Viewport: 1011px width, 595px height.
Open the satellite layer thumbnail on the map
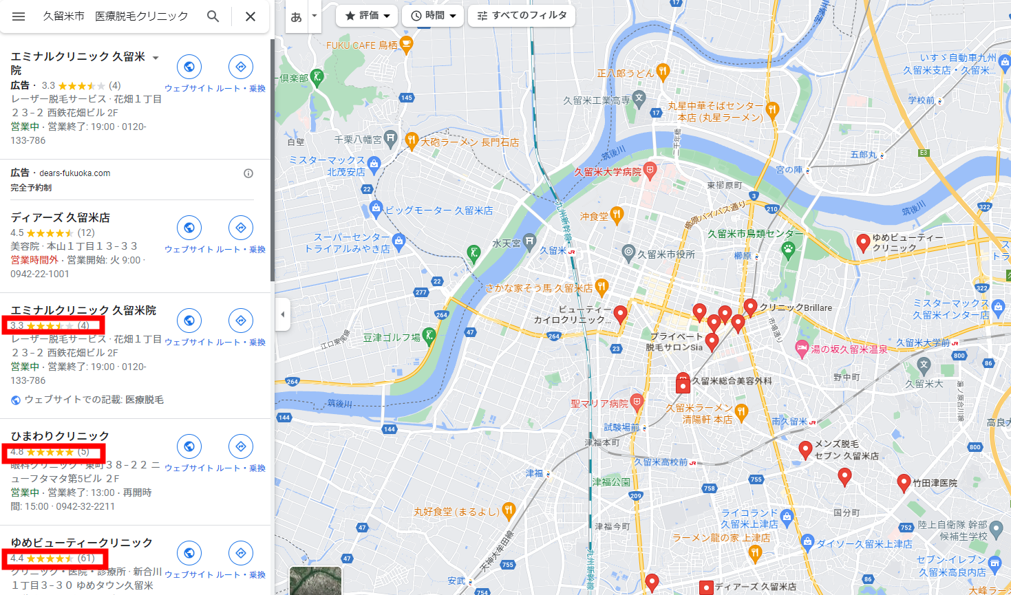[x=315, y=581]
